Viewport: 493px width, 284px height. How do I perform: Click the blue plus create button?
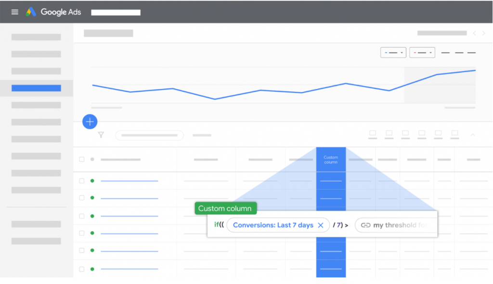point(90,122)
